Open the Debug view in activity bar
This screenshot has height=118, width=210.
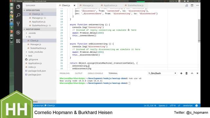(x=18, y=32)
